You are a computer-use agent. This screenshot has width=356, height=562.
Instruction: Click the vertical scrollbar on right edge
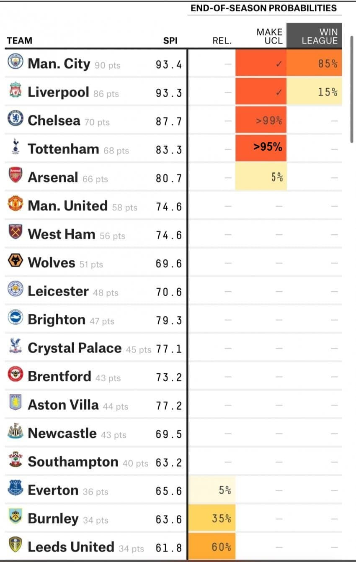click(351, 89)
